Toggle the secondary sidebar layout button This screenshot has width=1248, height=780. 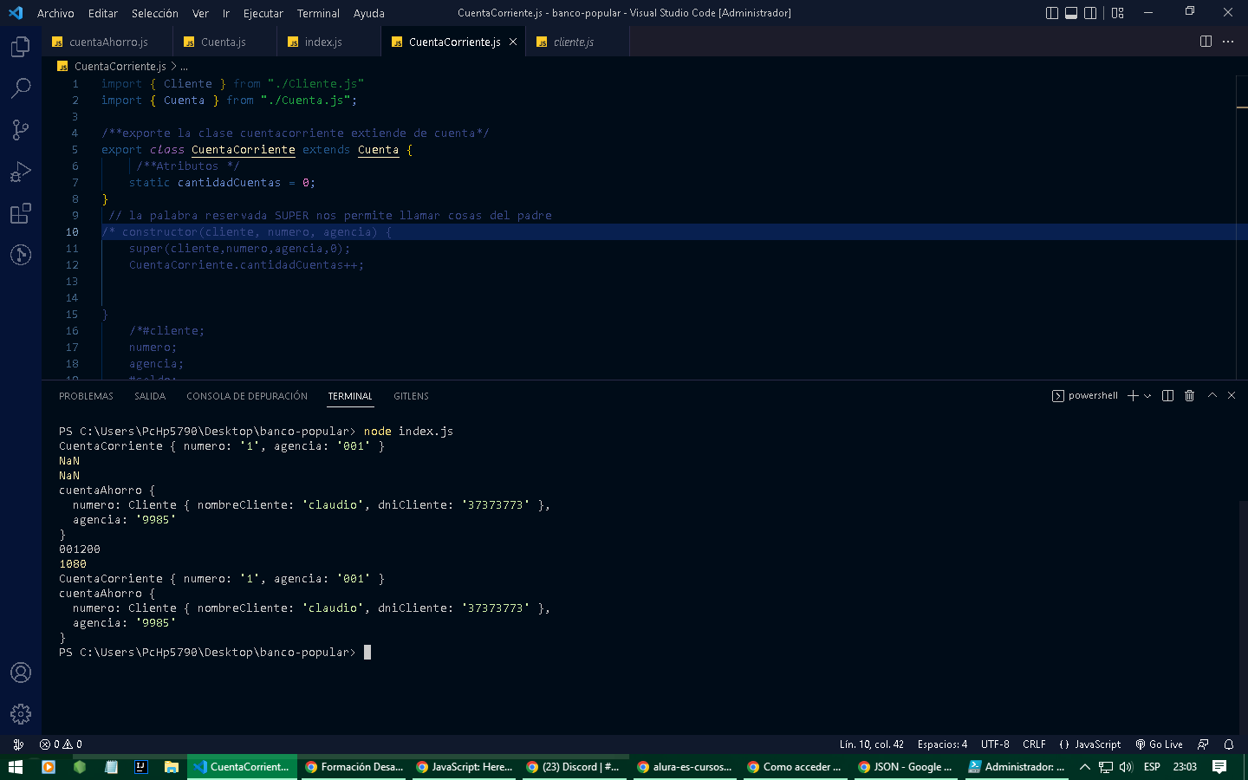click(x=1090, y=13)
